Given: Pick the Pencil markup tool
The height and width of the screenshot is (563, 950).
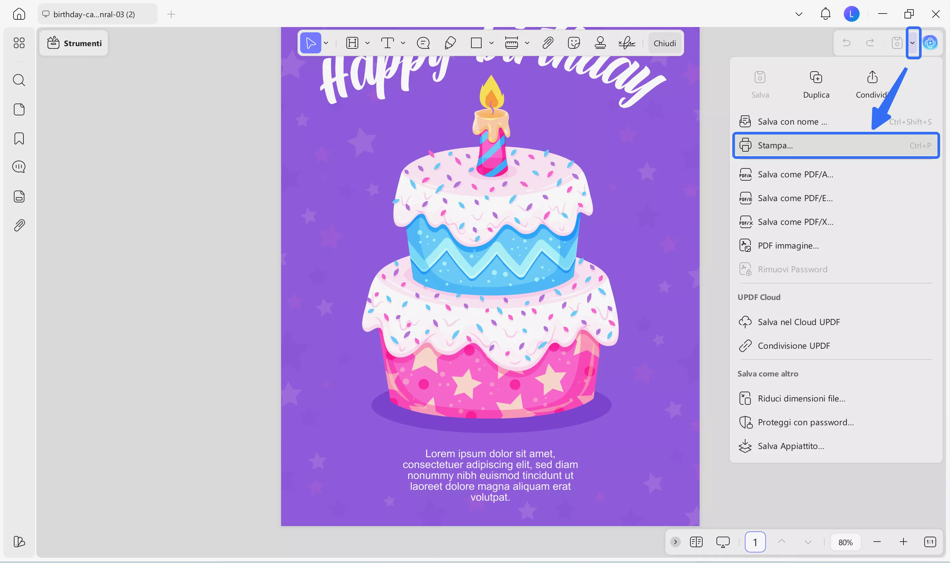Looking at the screenshot, I should coord(451,43).
